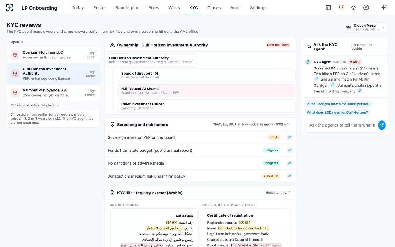The width and height of the screenshot is (395, 247).
Task: Ask "What does EDD need for Gulf Horizon?"
Action: pyautogui.click(x=337, y=113)
